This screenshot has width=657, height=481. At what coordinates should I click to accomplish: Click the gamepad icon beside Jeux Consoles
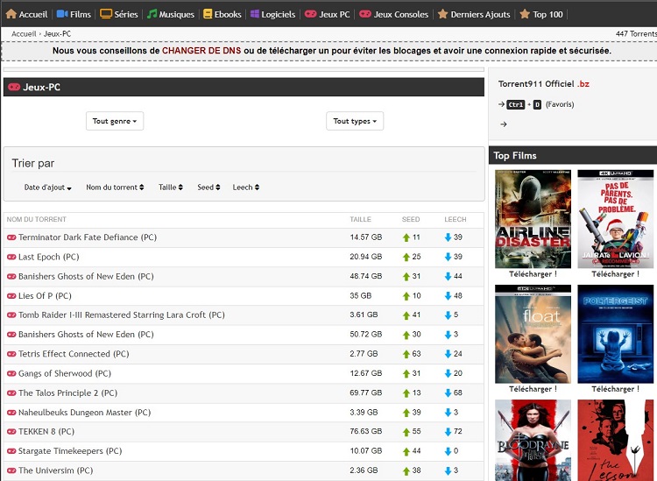coord(365,14)
